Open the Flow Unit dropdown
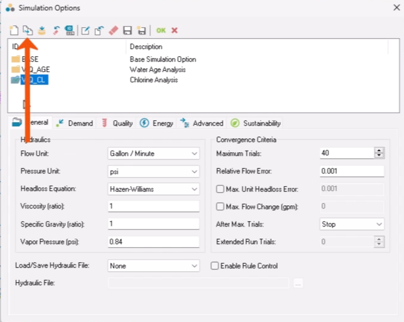This screenshot has width=404, height=322. [153, 153]
